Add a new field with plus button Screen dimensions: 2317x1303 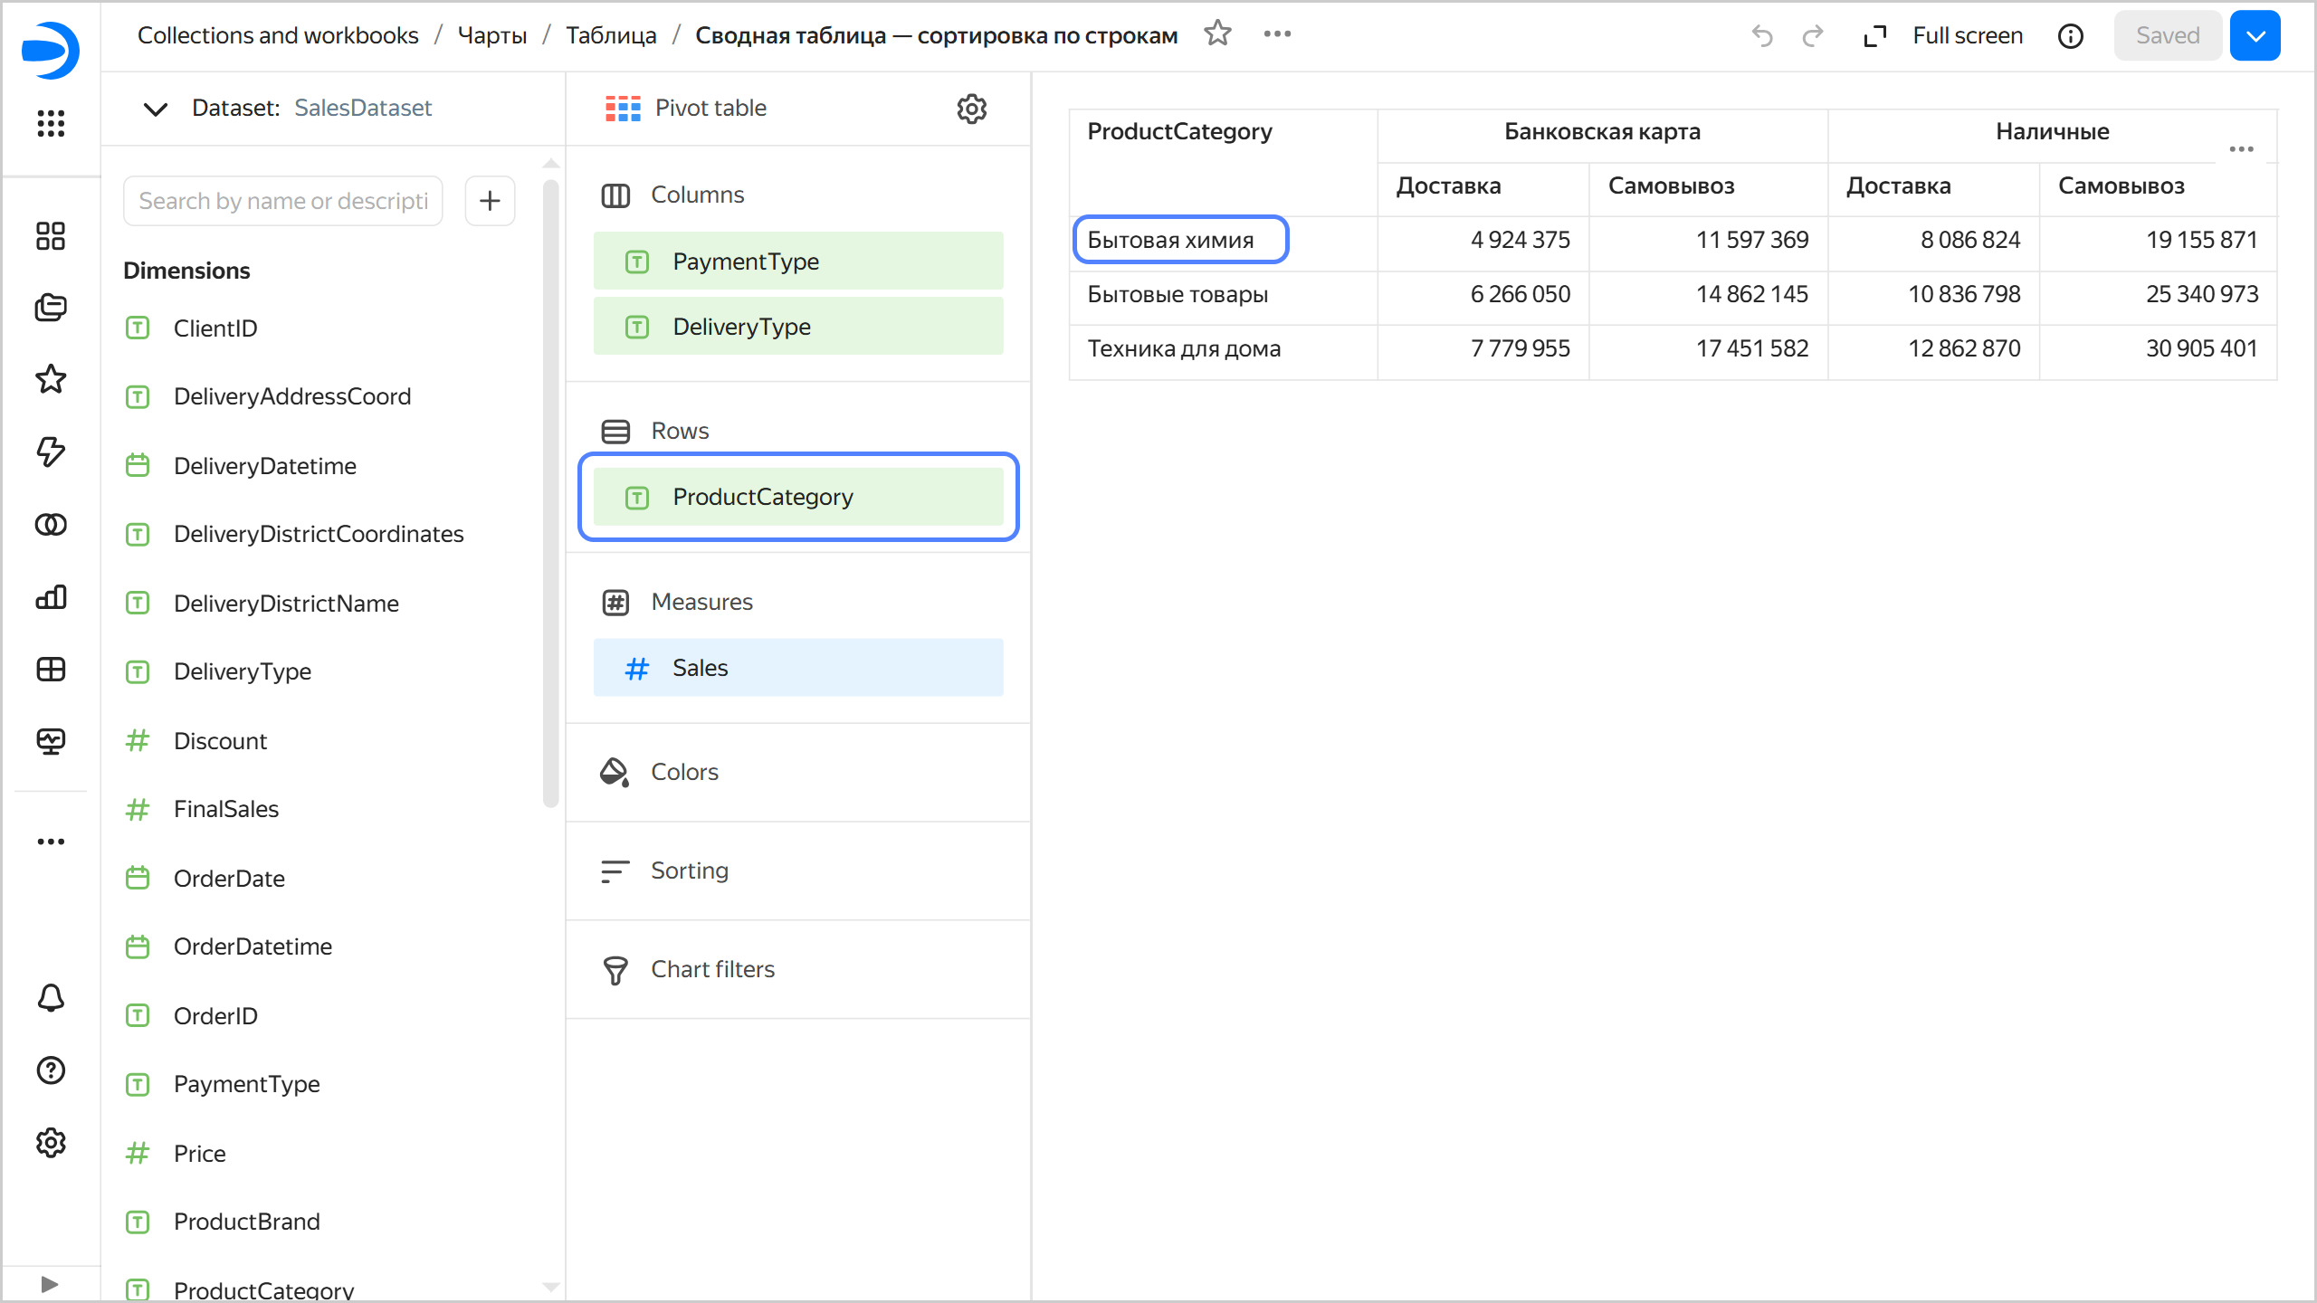[490, 201]
